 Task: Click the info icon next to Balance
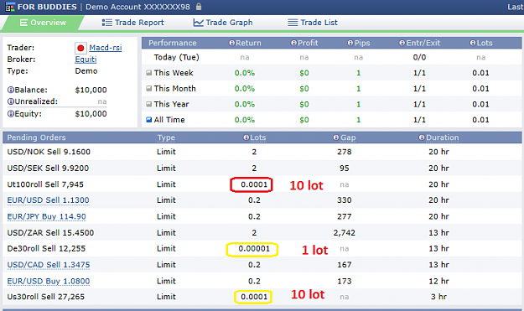click(x=11, y=90)
